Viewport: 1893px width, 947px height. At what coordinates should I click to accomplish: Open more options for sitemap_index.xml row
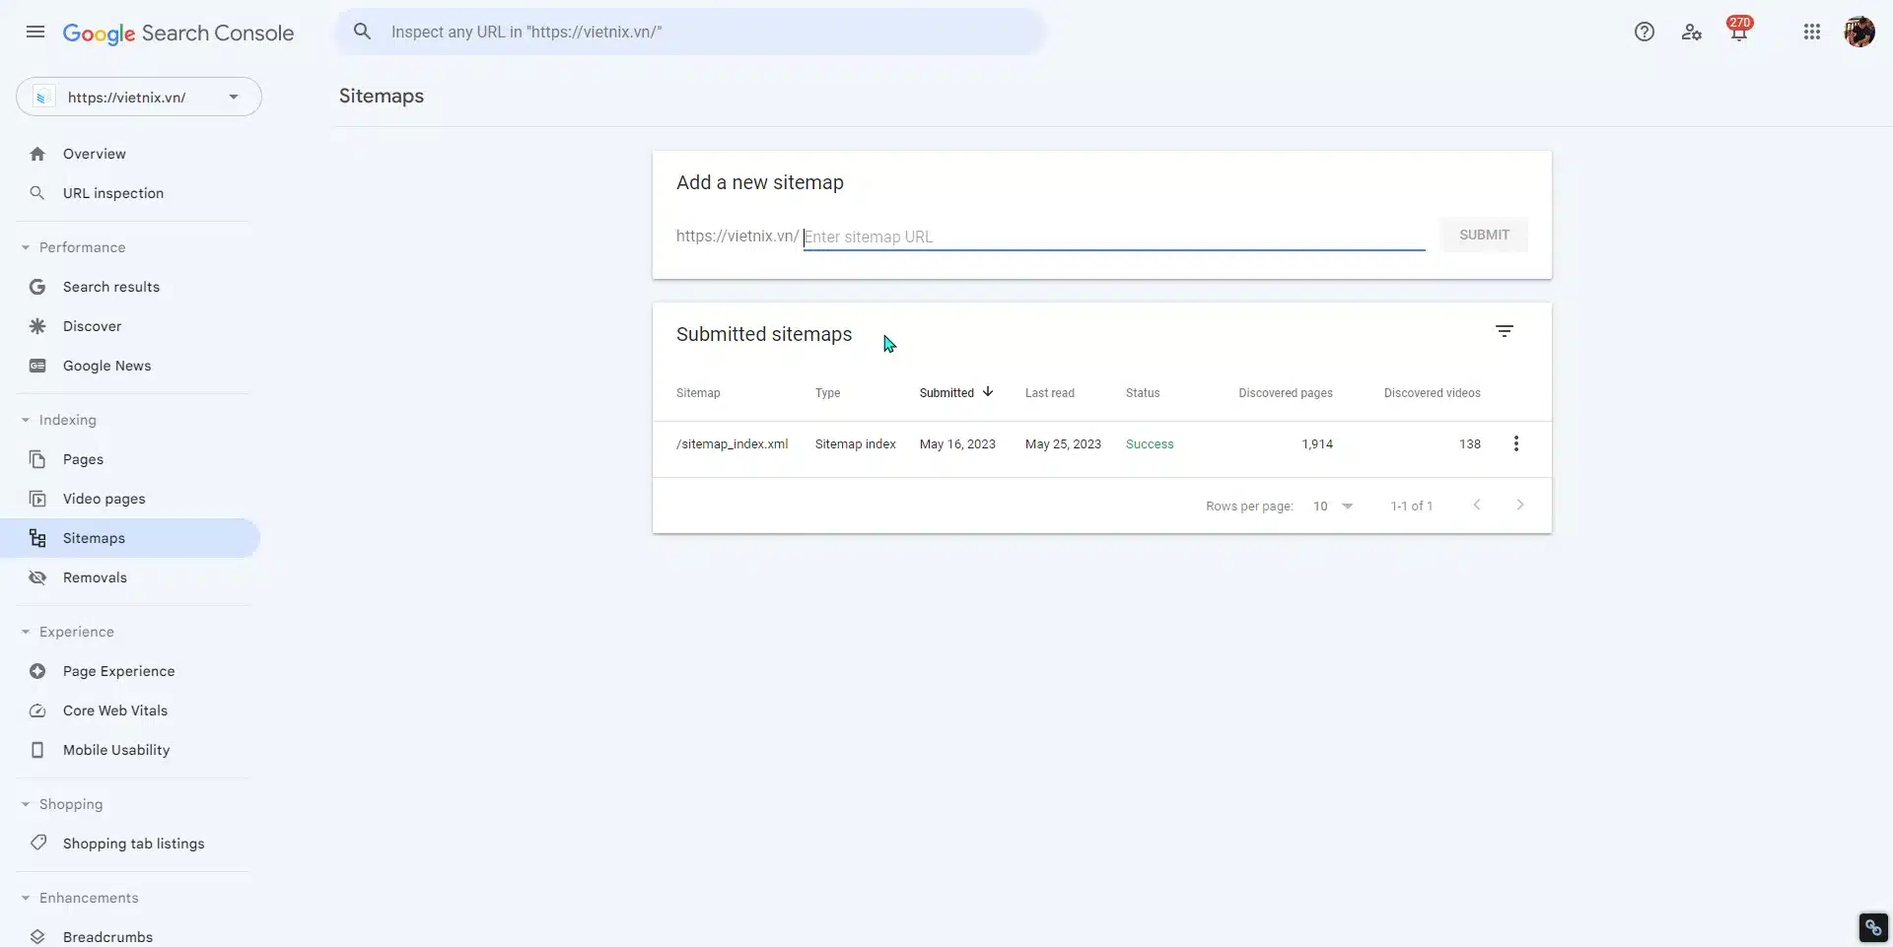pyautogui.click(x=1516, y=444)
